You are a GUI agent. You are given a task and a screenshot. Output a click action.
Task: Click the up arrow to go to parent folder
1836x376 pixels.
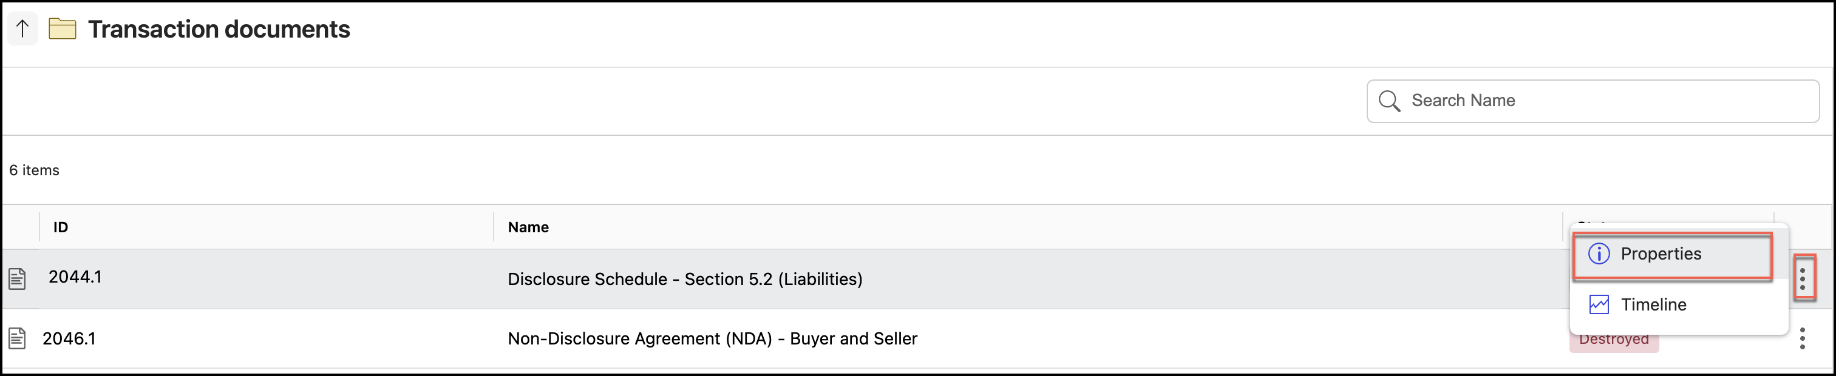[x=22, y=29]
